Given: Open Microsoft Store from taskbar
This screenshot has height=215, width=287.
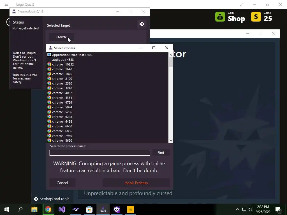Looking at the screenshot, I should [89, 209].
